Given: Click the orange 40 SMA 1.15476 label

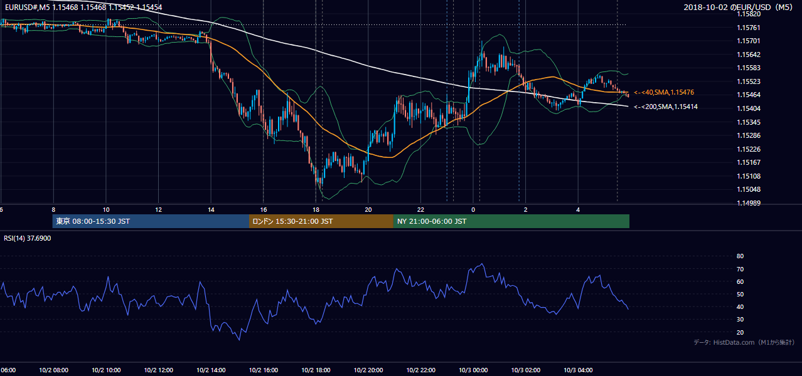Looking at the screenshot, I should 664,93.
